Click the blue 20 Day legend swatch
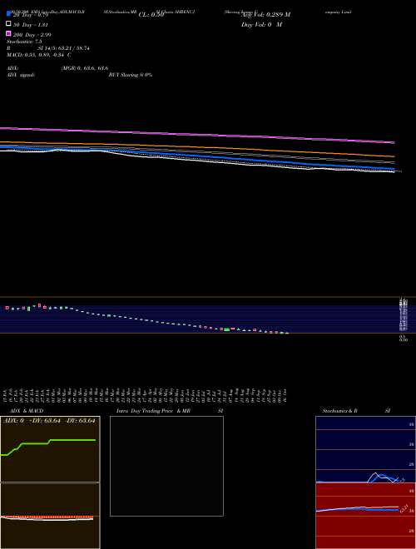The image size is (416, 549). point(8,13)
